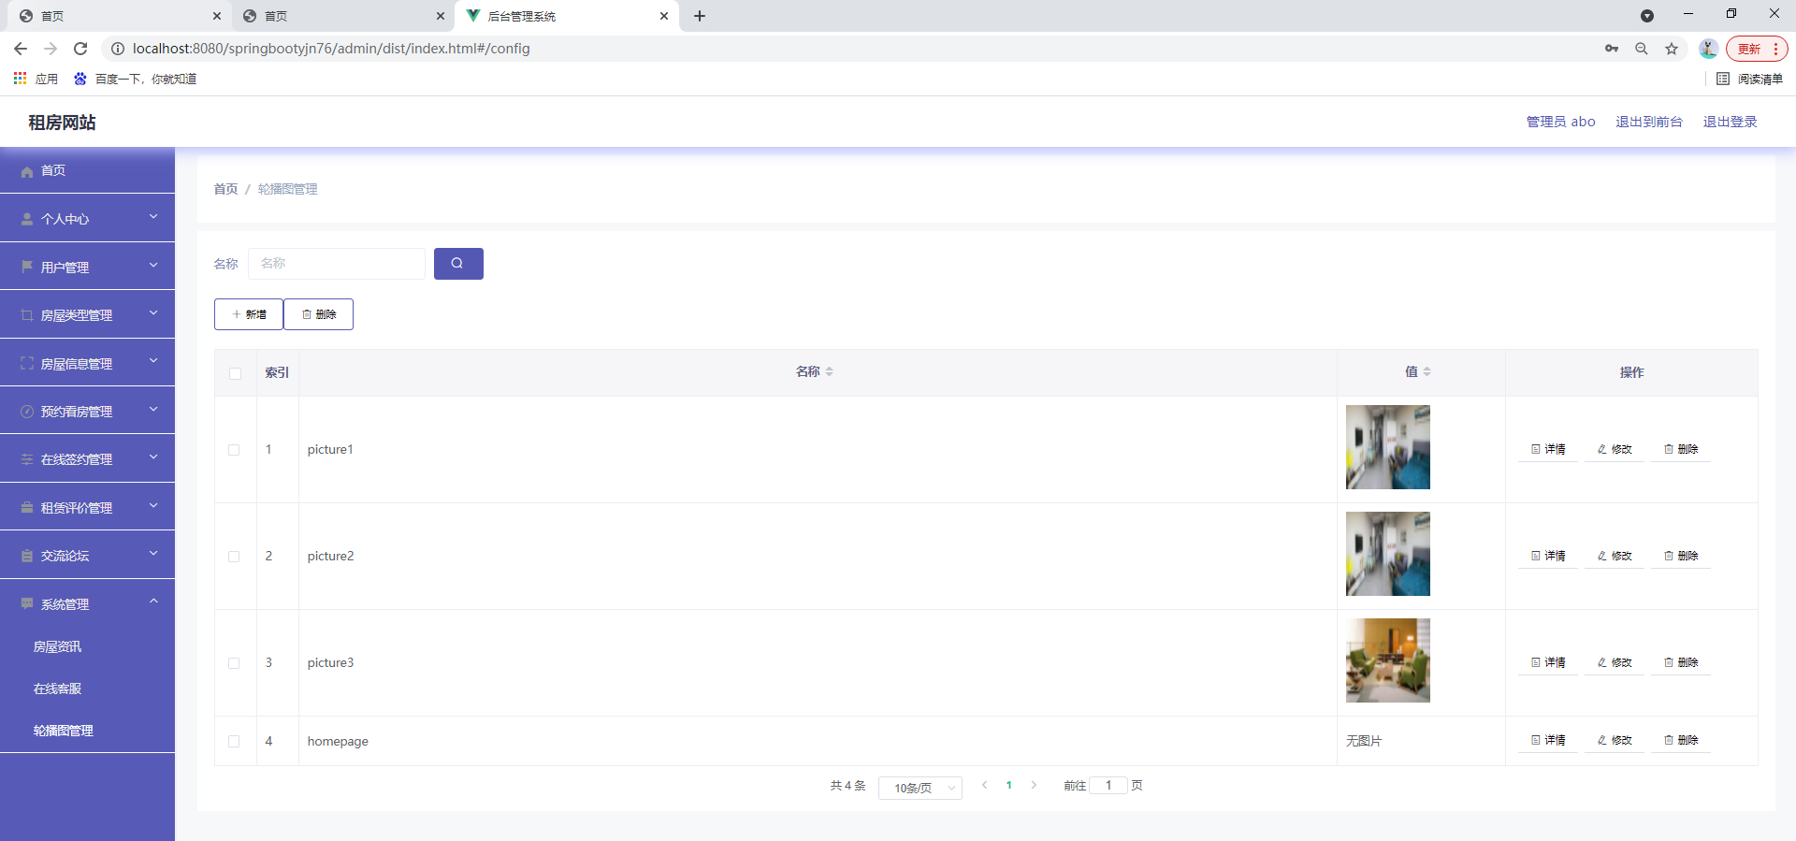Image resolution: width=1796 pixels, height=841 pixels.
Task: Edit picture3 with 修改 button
Action: (x=1615, y=663)
